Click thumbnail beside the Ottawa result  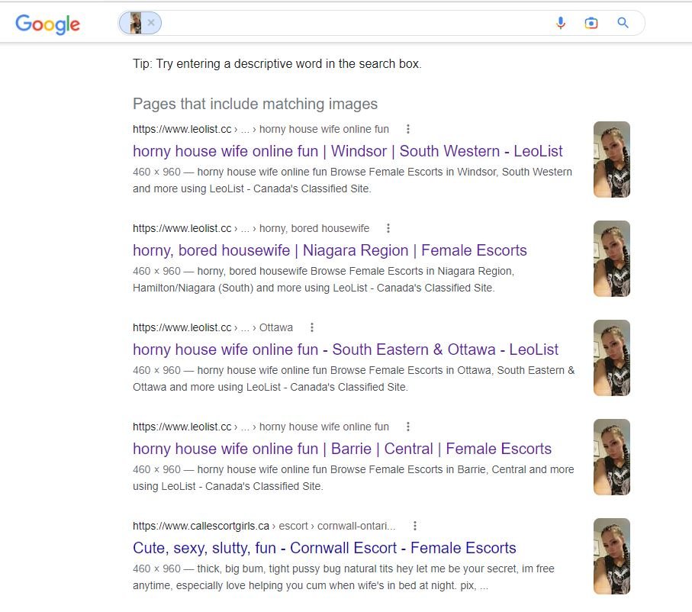pyautogui.click(x=612, y=358)
